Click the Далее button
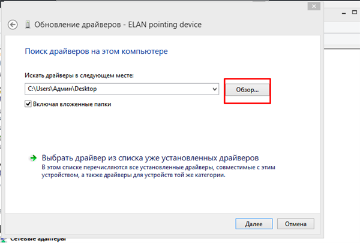 point(254,224)
